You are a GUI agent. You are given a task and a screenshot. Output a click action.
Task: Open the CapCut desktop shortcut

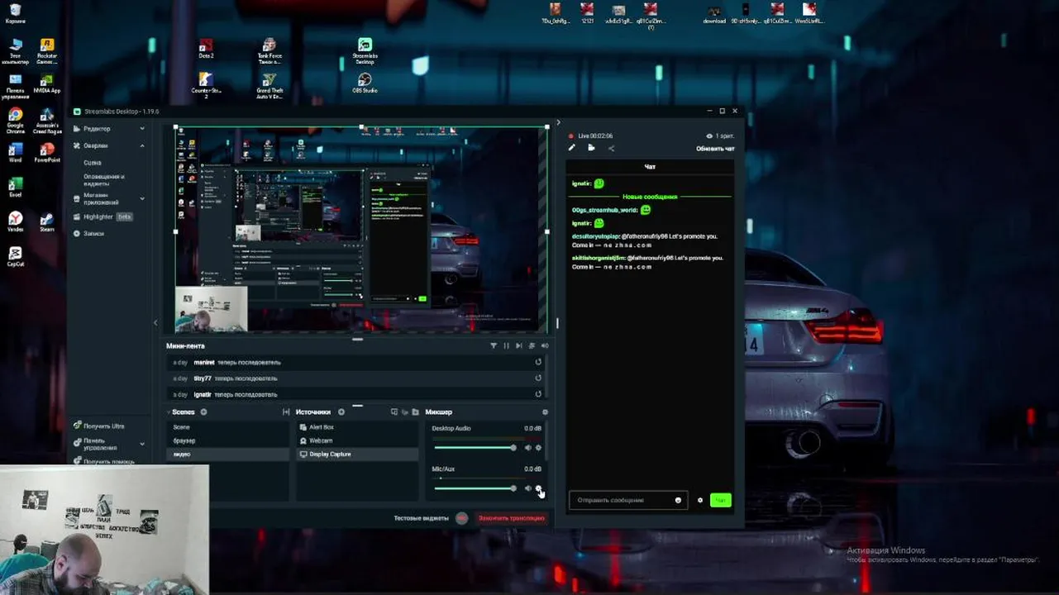[15, 256]
